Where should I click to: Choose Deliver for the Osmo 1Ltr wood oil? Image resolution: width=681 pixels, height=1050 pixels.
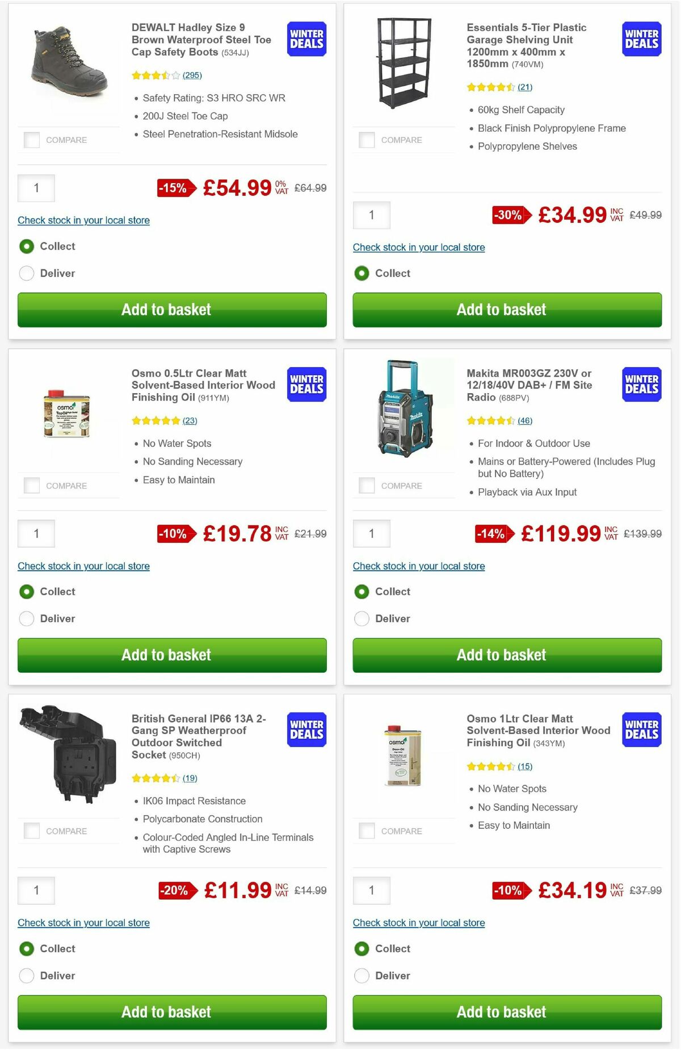click(x=361, y=976)
